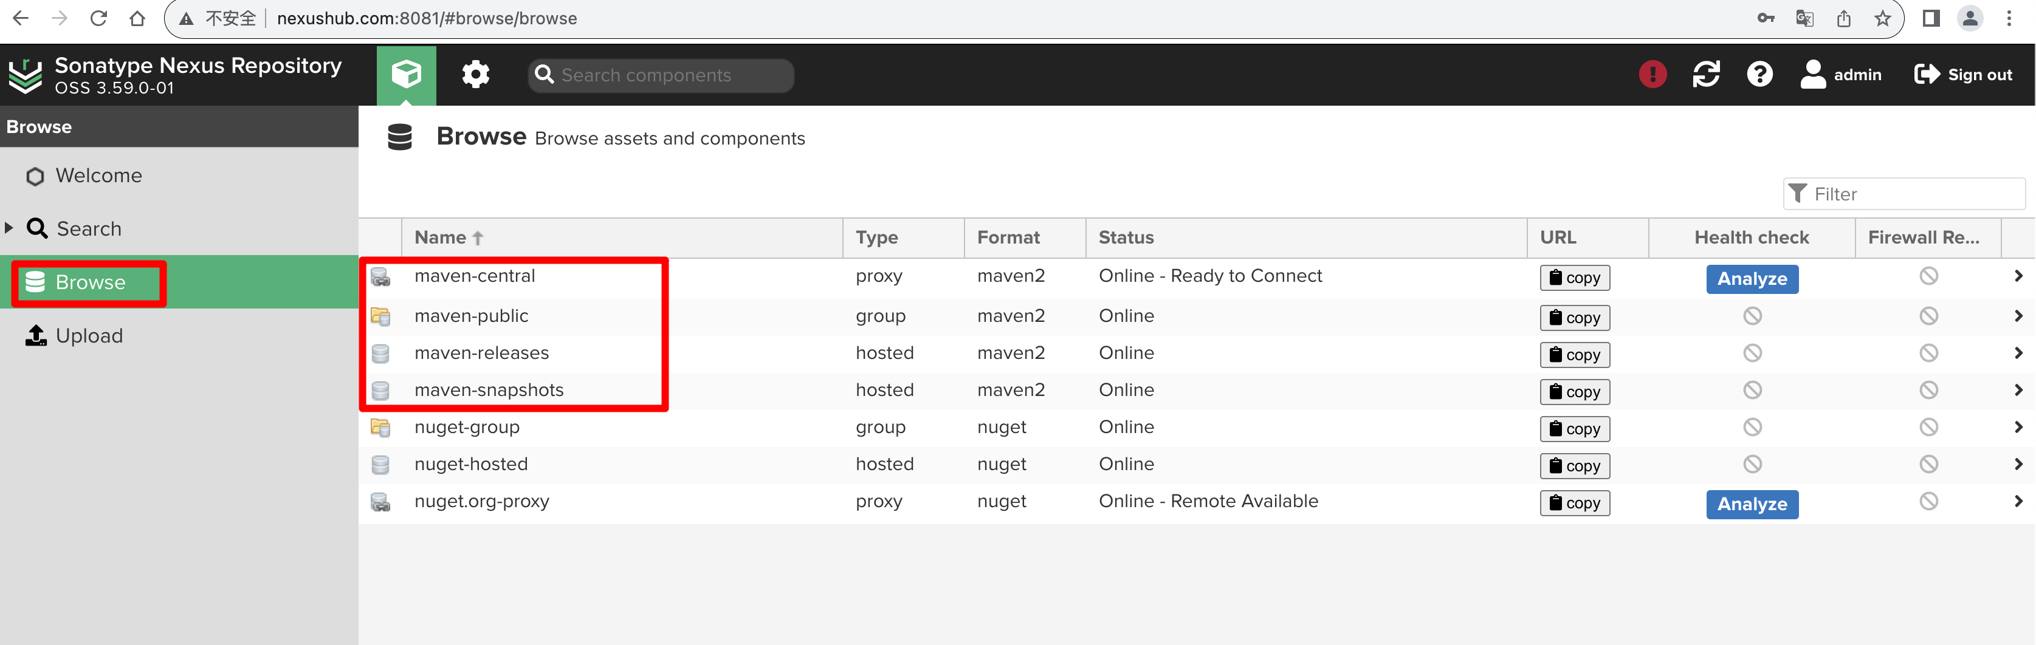2036x645 pixels.
Task: Analyze health of maven-central
Action: pyautogui.click(x=1752, y=279)
